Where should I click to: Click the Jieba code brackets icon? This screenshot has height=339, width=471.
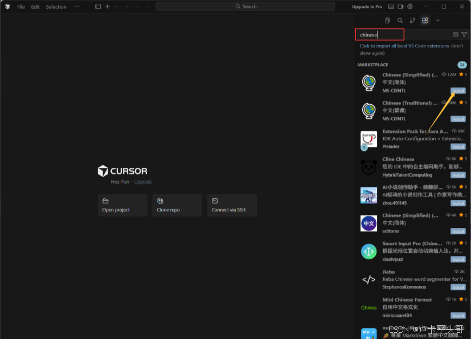pyautogui.click(x=368, y=280)
